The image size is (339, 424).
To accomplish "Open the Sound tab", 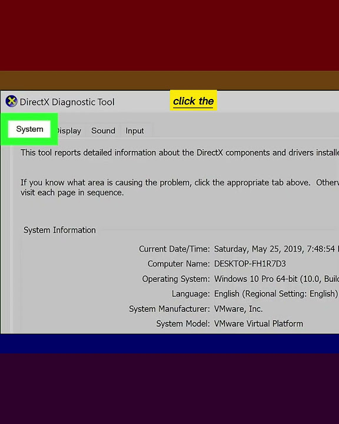I will tap(103, 131).
